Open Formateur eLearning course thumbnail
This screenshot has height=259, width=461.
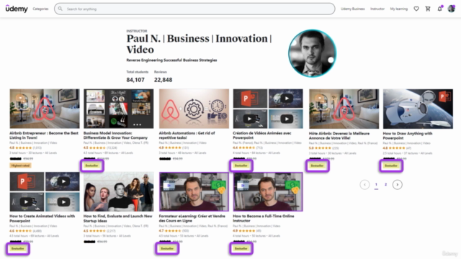click(x=194, y=192)
